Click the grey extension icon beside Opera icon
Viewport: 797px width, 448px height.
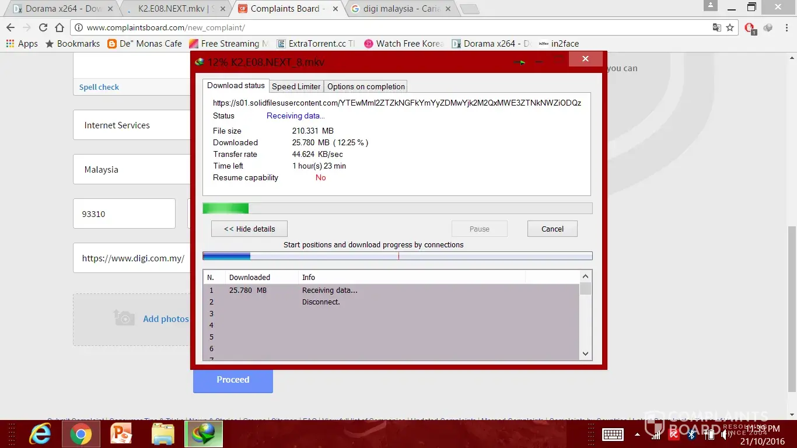coord(768,27)
